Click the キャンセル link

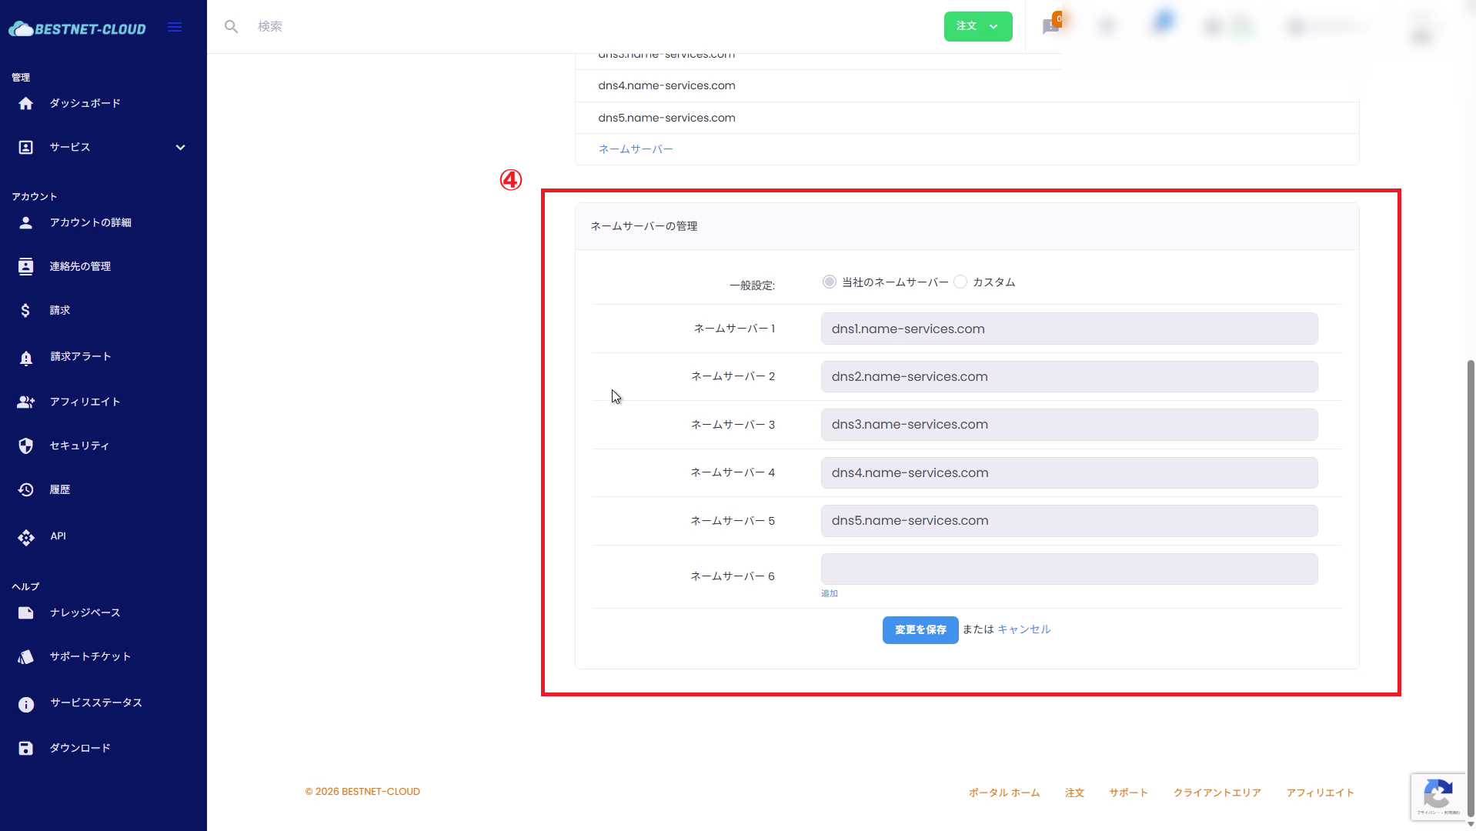click(x=1024, y=629)
